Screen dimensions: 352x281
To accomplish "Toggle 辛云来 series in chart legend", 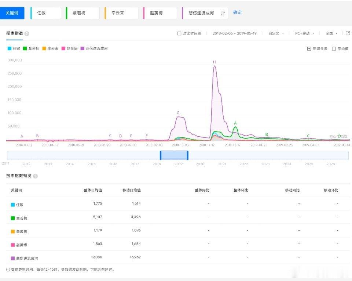I will pos(50,48).
